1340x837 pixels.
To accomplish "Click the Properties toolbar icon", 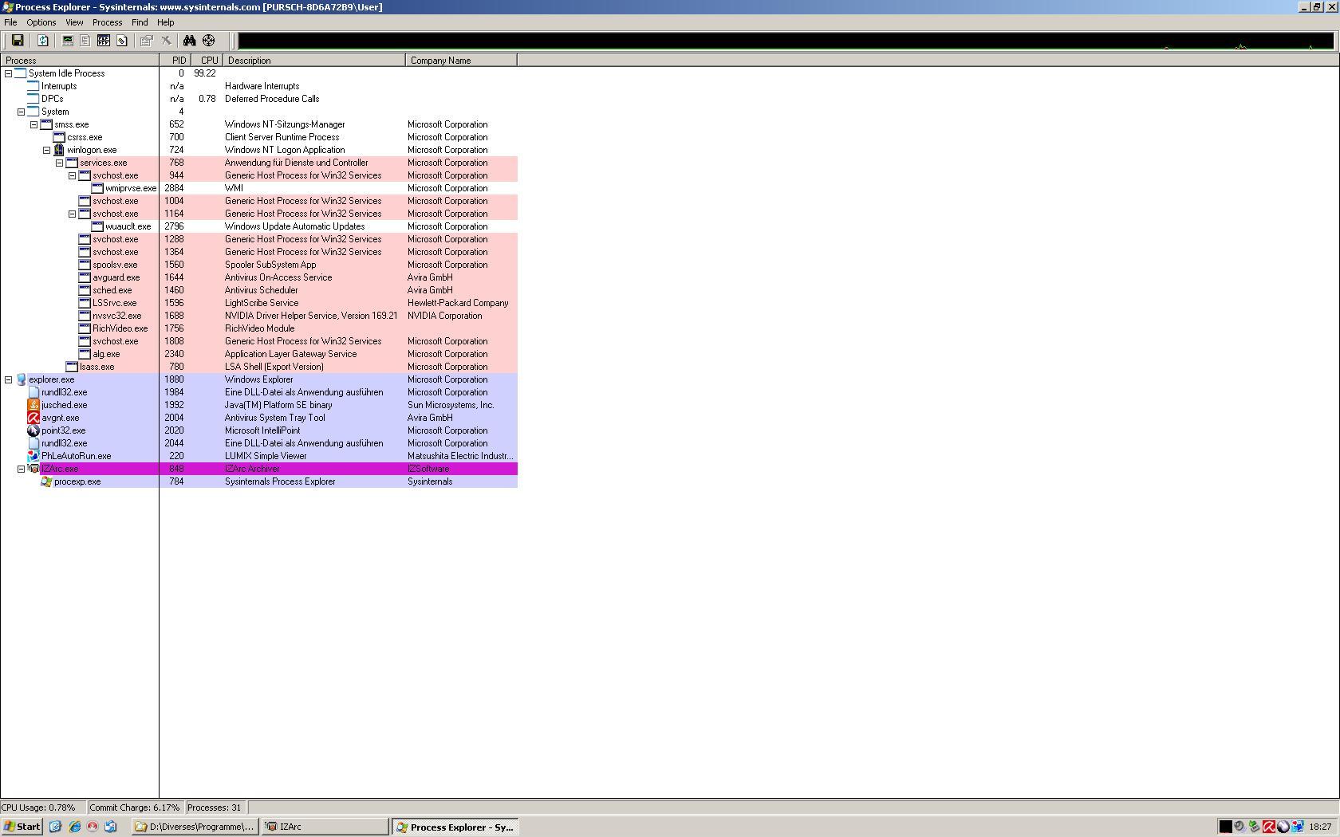I will pos(147,41).
